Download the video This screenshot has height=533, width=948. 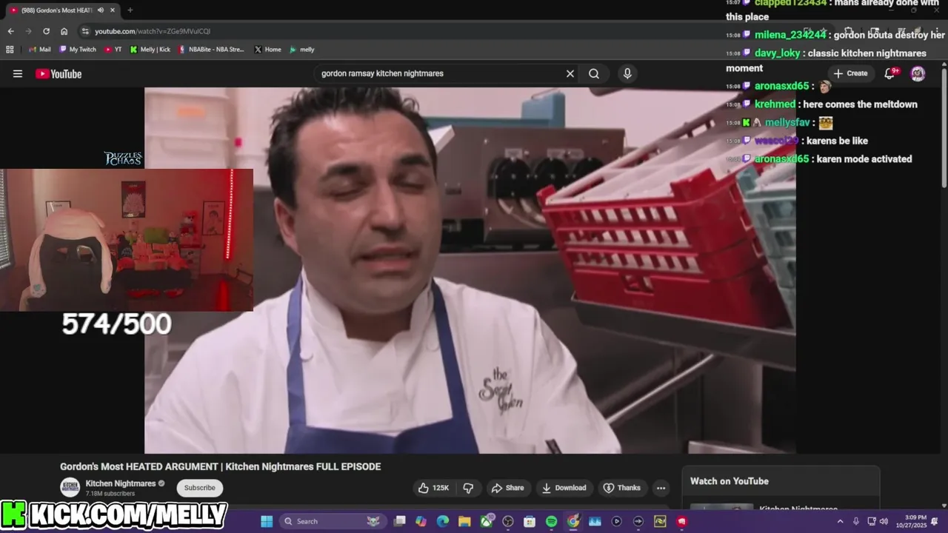(x=564, y=488)
